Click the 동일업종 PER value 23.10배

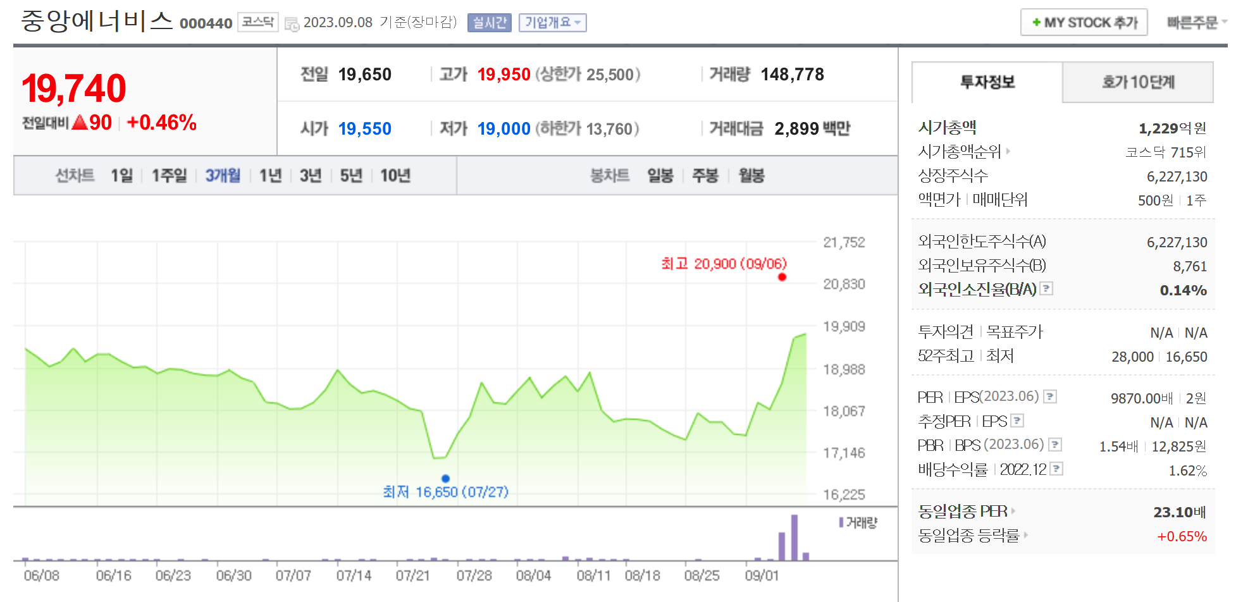tap(1180, 512)
